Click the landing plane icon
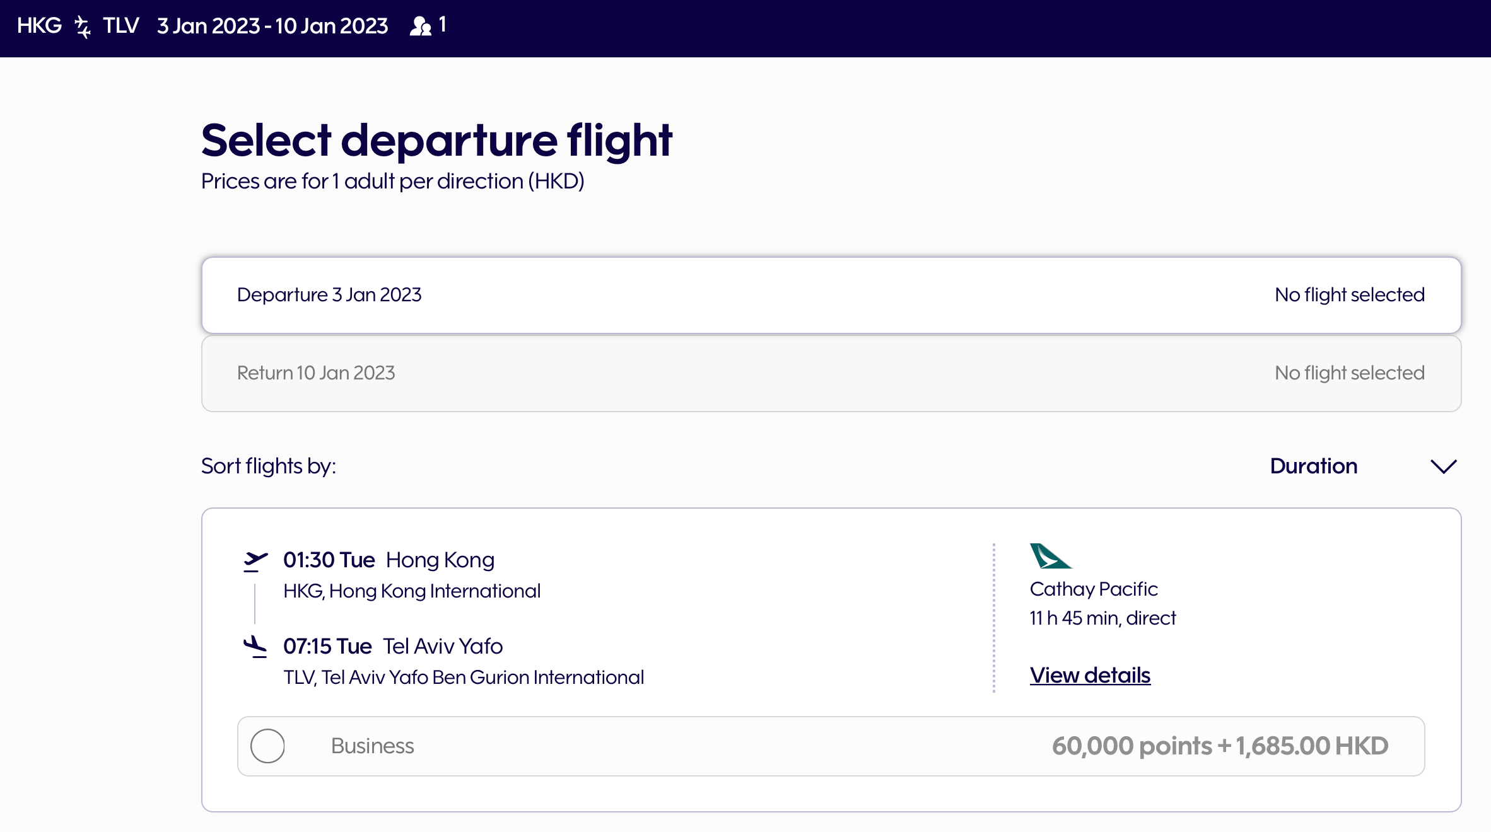Image resolution: width=1491 pixels, height=832 pixels. tap(255, 646)
